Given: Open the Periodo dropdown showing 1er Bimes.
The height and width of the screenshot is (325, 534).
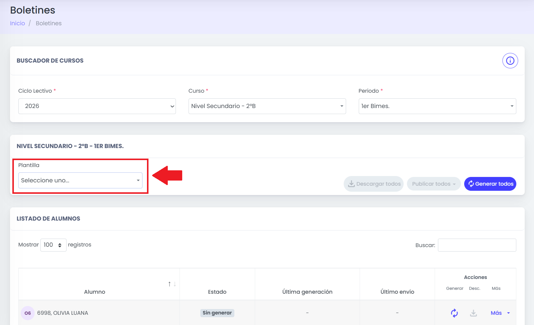Looking at the screenshot, I should pos(437,106).
